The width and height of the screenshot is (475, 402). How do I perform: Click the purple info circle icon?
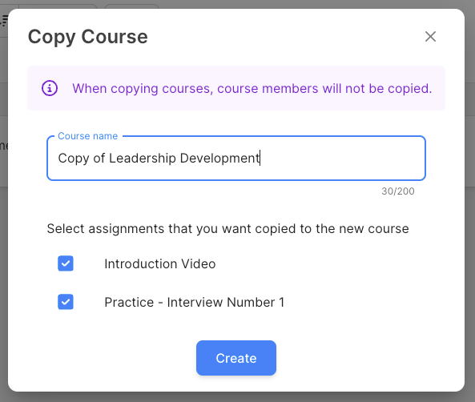click(x=50, y=88)
